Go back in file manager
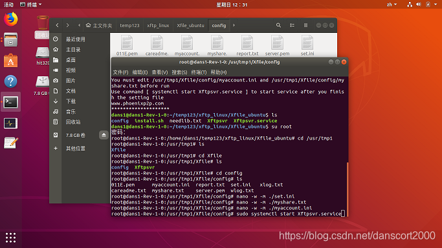The width and height of the screenshot is (442, 248). 57,25
